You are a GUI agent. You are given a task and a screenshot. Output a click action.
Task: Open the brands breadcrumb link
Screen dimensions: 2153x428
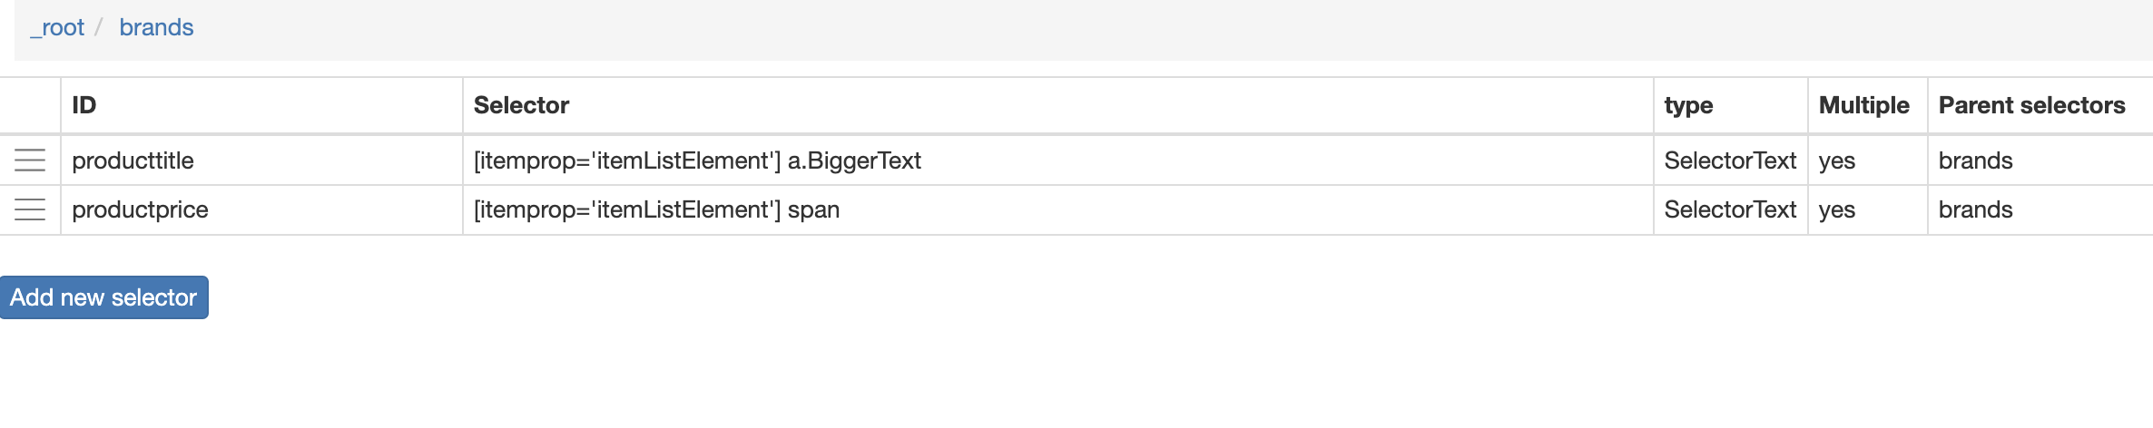pos(156,27)
